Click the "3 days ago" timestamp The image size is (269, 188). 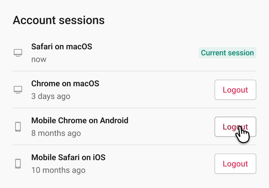(51, 97)
